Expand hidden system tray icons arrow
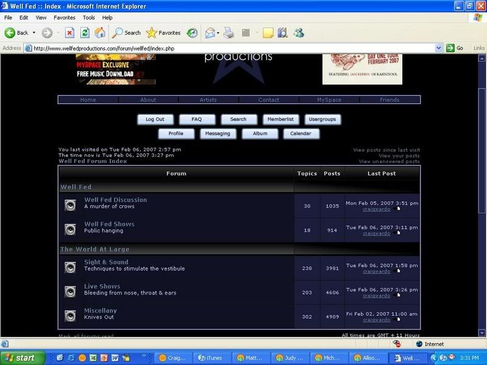The image size is (487, 365). [x=433, y=358]
